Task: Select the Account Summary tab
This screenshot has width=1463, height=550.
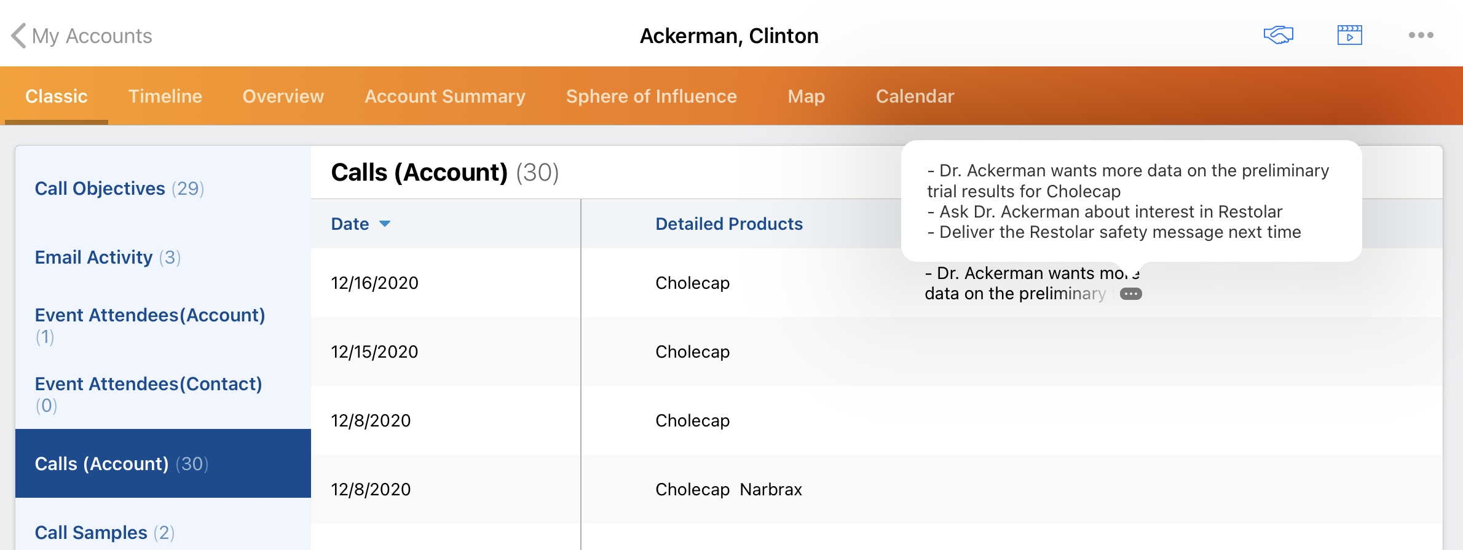Action: click(x=444, y=96)
